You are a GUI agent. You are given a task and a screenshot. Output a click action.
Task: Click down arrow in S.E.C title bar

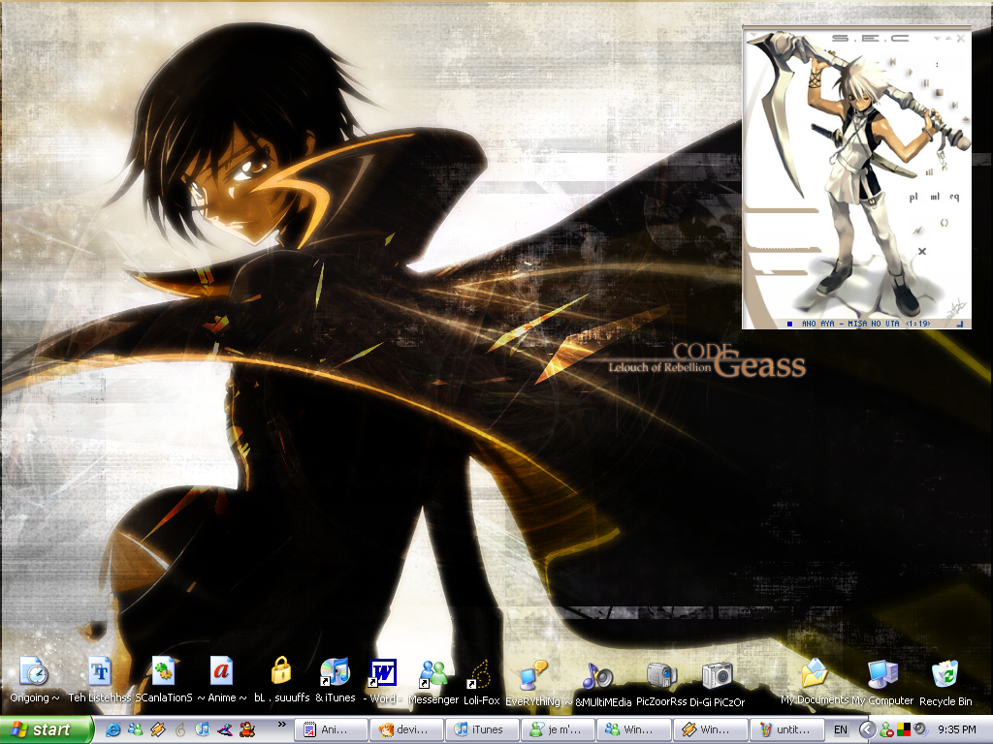[x=938, y=39]
